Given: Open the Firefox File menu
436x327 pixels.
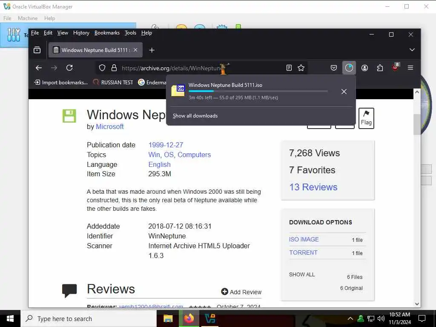Looking at the screenshot, I should point(35,33).
